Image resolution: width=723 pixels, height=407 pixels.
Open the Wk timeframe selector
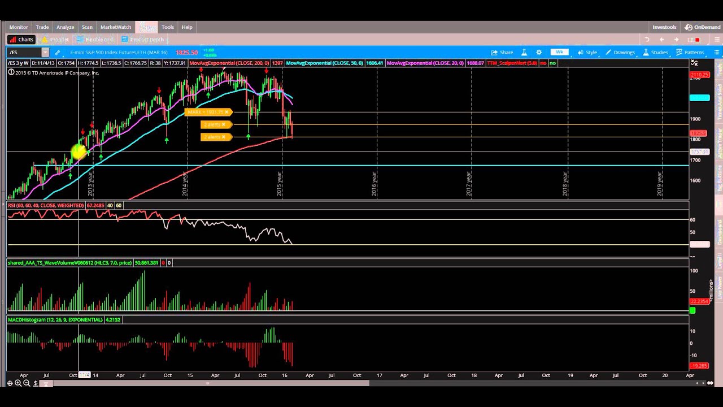click(x=559, y=53)
